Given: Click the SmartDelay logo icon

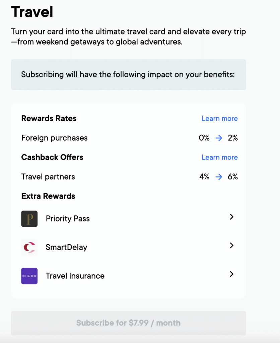Looking at the screenshot, I should tap(29, 248).
